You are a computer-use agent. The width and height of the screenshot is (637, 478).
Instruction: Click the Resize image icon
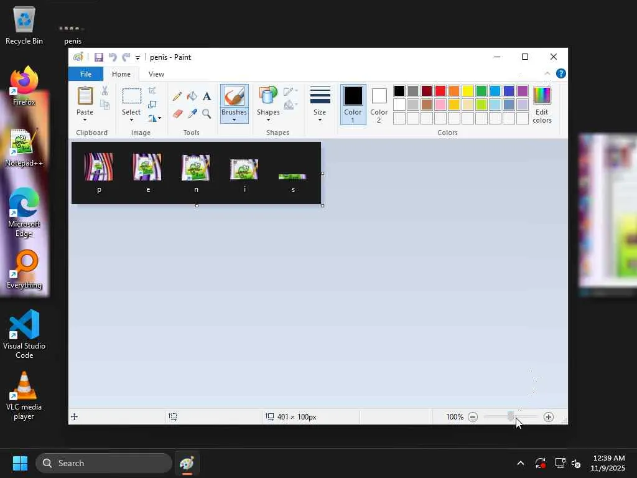coord(152,105)
